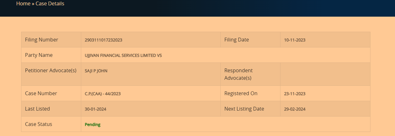Click the green Pending case status
The width and height of the screenshot is (395, 136).
93,124
